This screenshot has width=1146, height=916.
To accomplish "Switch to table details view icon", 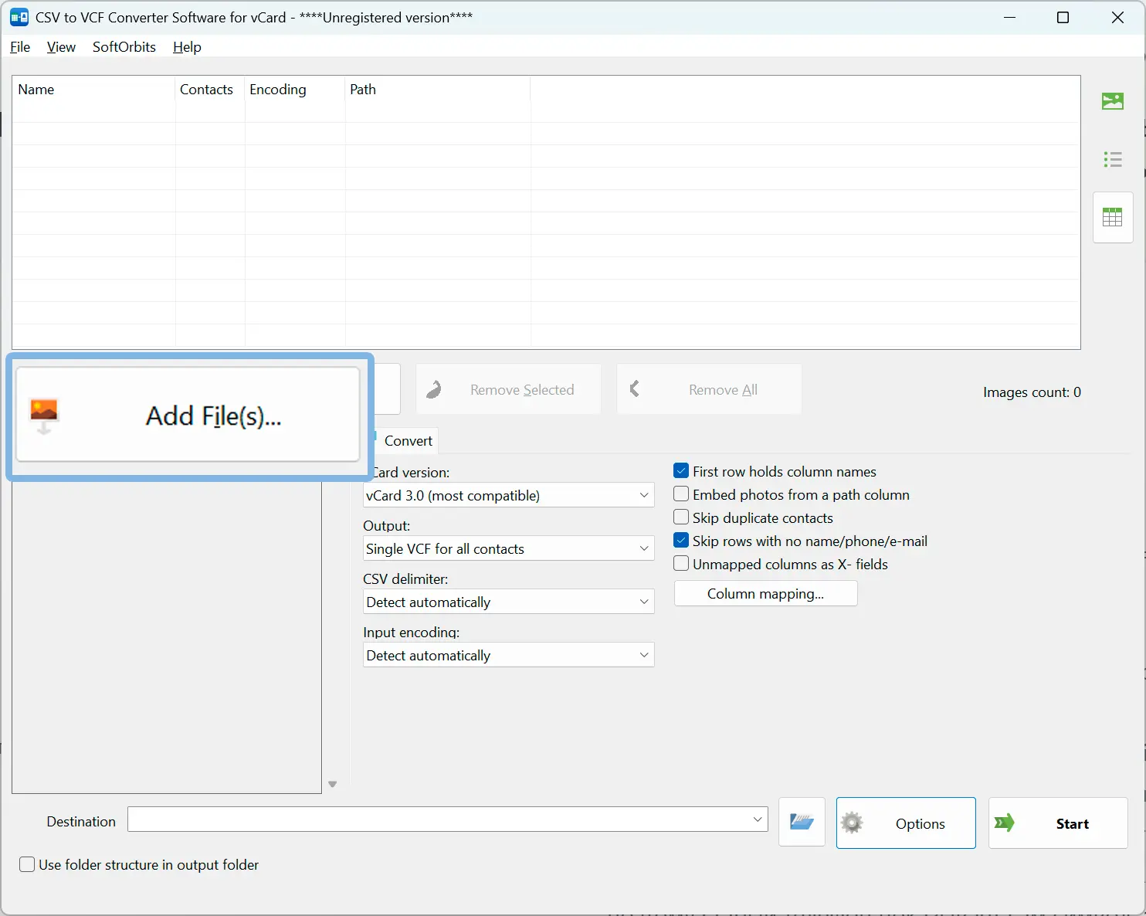I will tap(1112, 217).
